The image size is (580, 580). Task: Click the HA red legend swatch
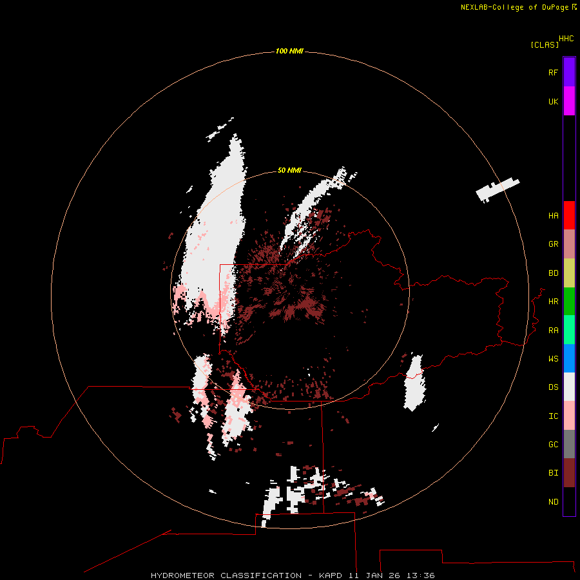(x=569, y=215)
